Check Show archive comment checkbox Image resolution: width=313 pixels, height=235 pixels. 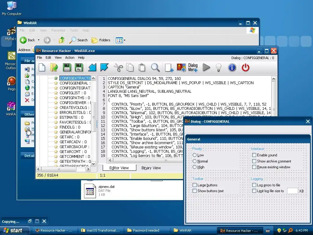click(254, 161)
